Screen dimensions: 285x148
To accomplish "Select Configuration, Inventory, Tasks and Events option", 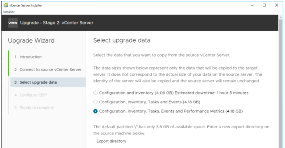I will 95,102.
